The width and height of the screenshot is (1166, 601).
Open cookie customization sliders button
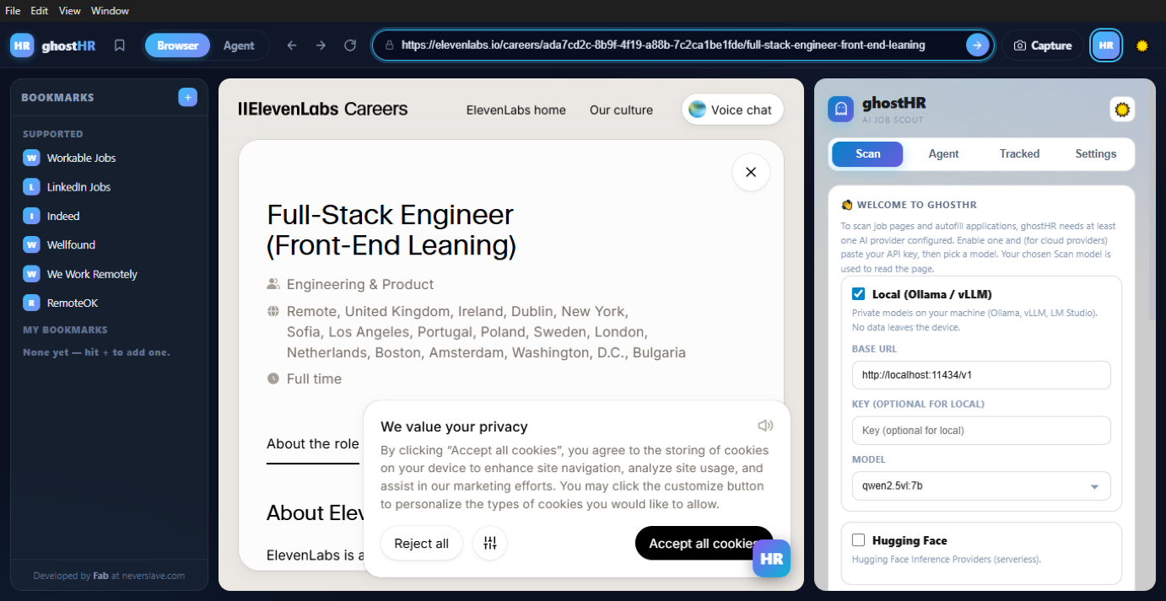tap(490, 543)
